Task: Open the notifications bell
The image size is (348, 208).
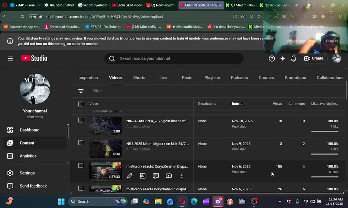Action: pyautogui.click(x=293, y=58)
